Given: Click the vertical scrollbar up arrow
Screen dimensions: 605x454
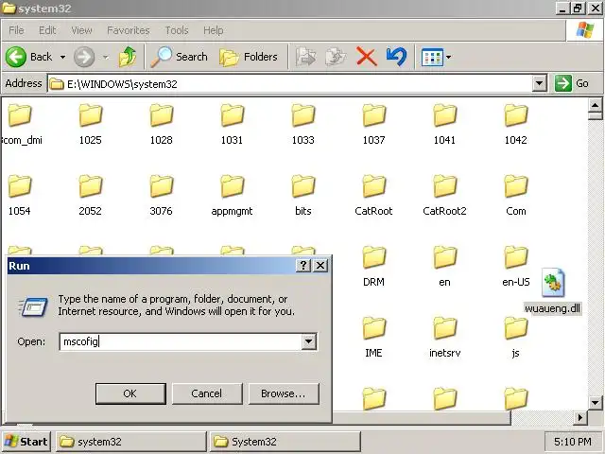Looking at the screenshot, I should click(595, 105).
